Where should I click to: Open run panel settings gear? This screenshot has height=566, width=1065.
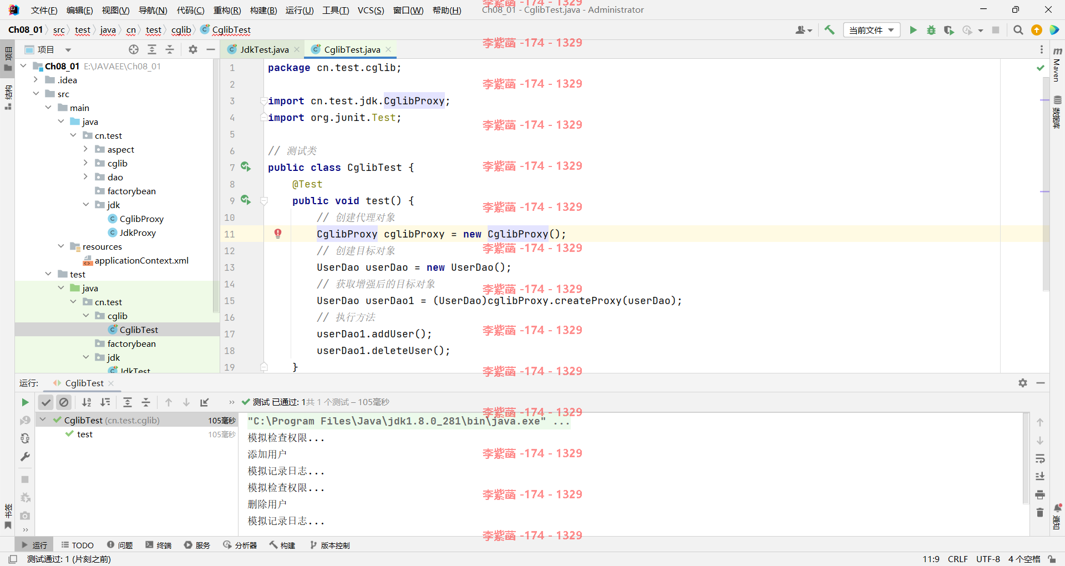click(x=1023, y=383)
